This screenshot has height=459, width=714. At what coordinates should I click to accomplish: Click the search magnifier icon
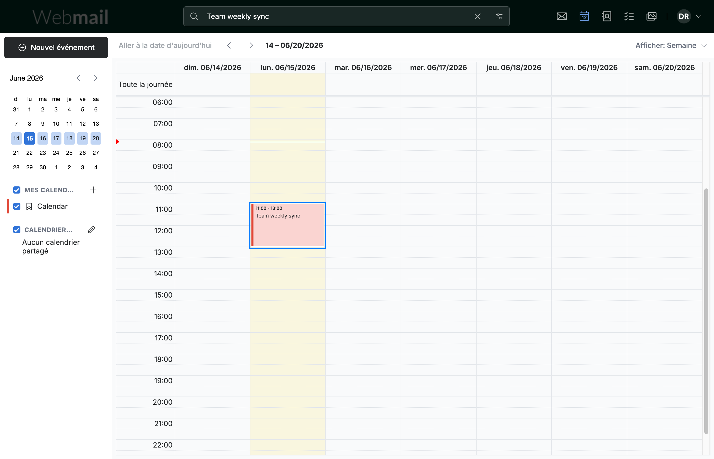194,16
